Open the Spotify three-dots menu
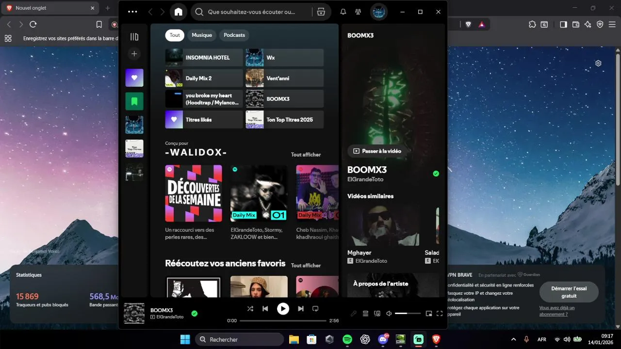This screenshot has width=621, height=349. 132,12
